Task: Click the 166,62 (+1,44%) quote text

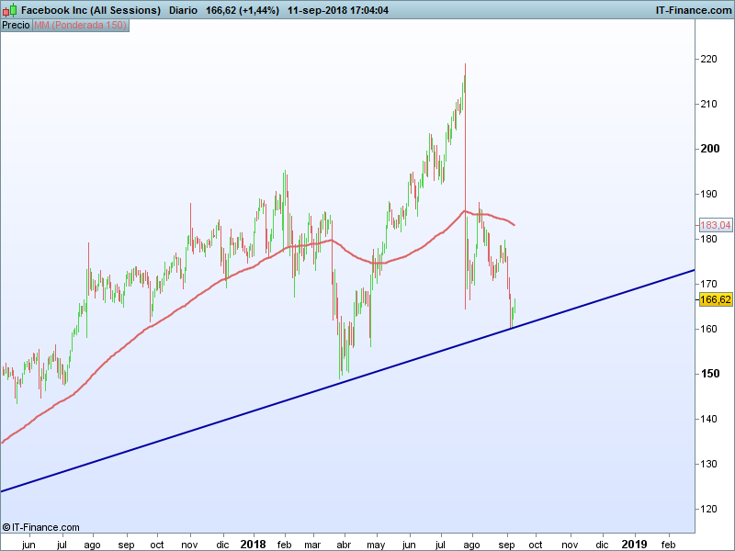Action: pos(243,10)
